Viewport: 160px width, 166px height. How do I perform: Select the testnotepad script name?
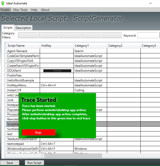(15, 144)
